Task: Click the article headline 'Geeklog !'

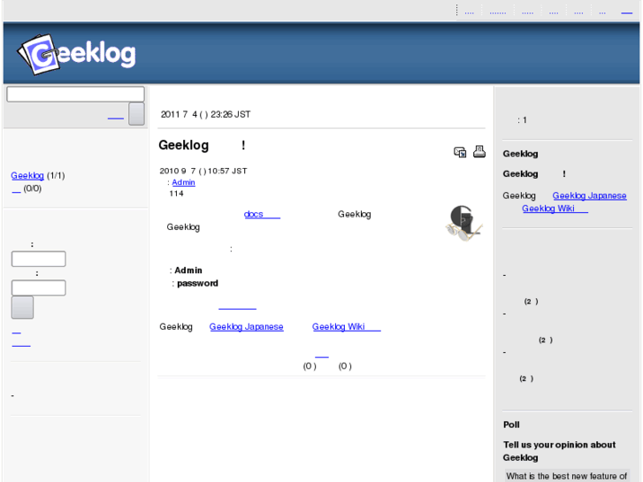Action: tap(202, 145)
